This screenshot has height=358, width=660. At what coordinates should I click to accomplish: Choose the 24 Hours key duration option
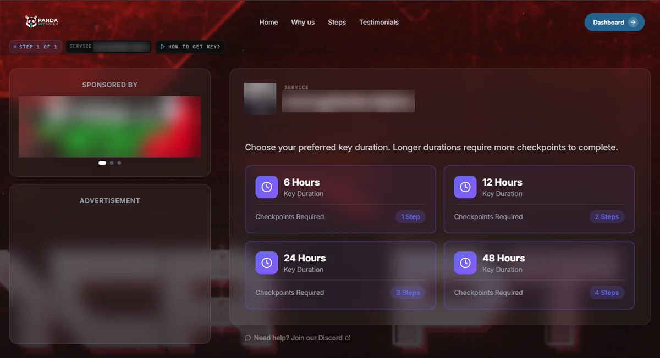[x=340, y=275]
